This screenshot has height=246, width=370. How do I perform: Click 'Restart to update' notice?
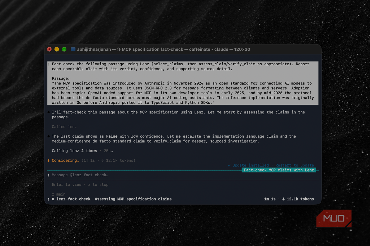click(295, 165)
